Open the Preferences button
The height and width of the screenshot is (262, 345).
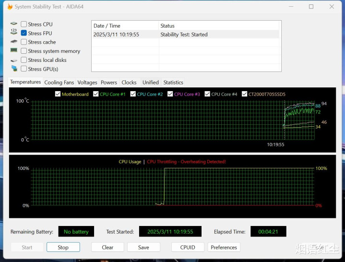click(224, 247)
